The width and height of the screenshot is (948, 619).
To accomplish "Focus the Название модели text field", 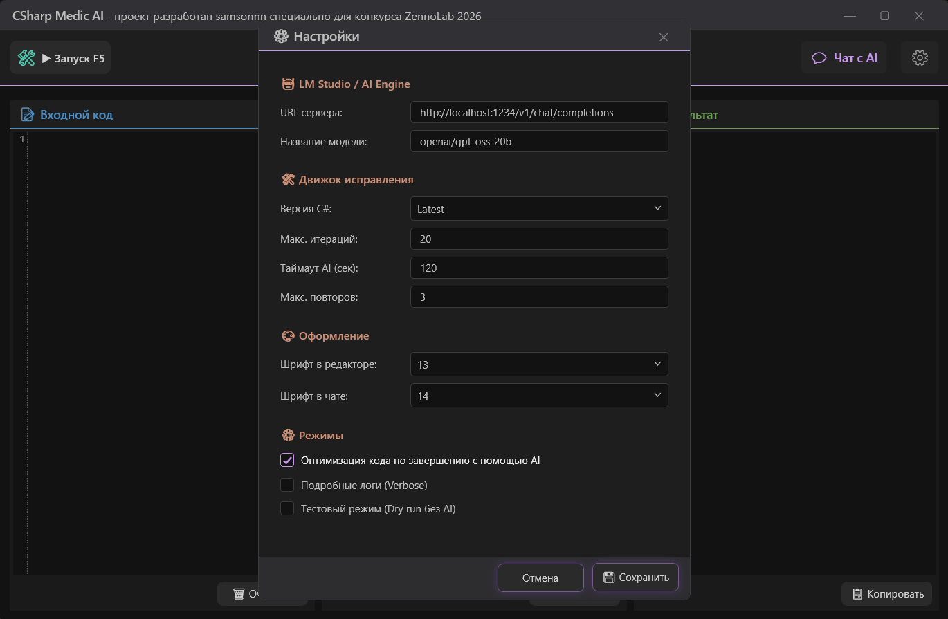I will 539,141.
